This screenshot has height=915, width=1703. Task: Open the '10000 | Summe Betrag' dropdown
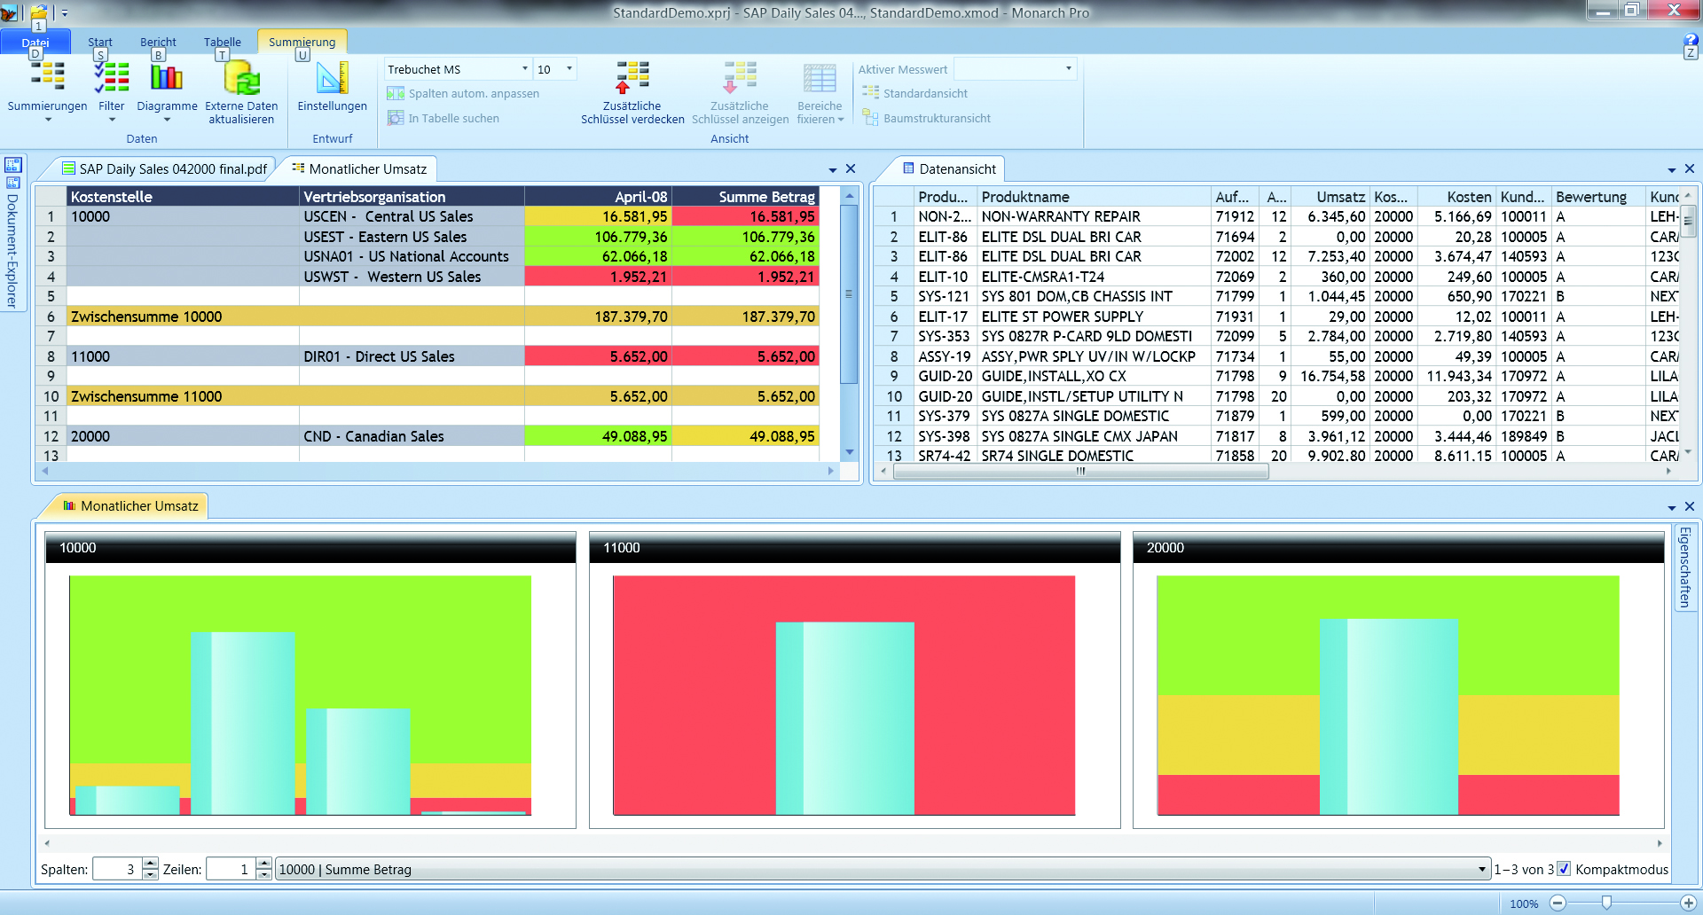point(1479,869)
